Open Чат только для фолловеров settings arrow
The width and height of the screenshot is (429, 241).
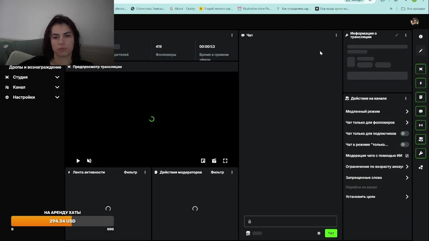point(407,123)
